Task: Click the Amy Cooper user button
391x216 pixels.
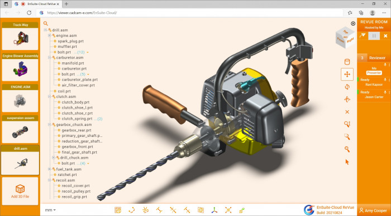Action: click(373, 210)
